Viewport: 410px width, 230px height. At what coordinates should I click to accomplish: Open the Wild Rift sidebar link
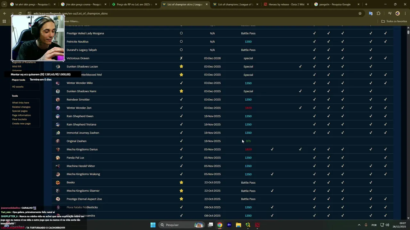tap(17, 66)
